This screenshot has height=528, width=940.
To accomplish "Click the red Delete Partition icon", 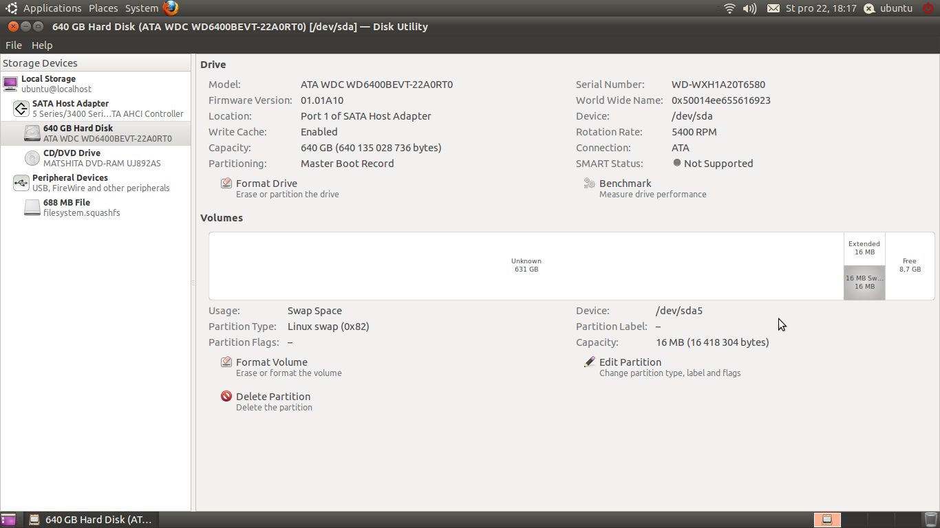I will click(x=226, y=397).
